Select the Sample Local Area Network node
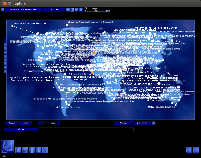This screenshot has height=158, width=201. click(x=12, y=26)
